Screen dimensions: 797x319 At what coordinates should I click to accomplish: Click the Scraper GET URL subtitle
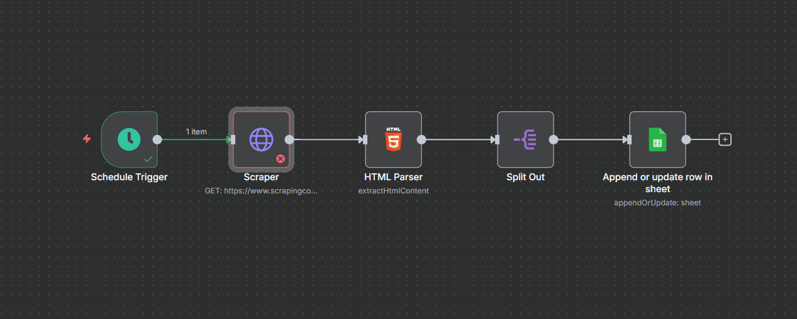coord(261,190)
